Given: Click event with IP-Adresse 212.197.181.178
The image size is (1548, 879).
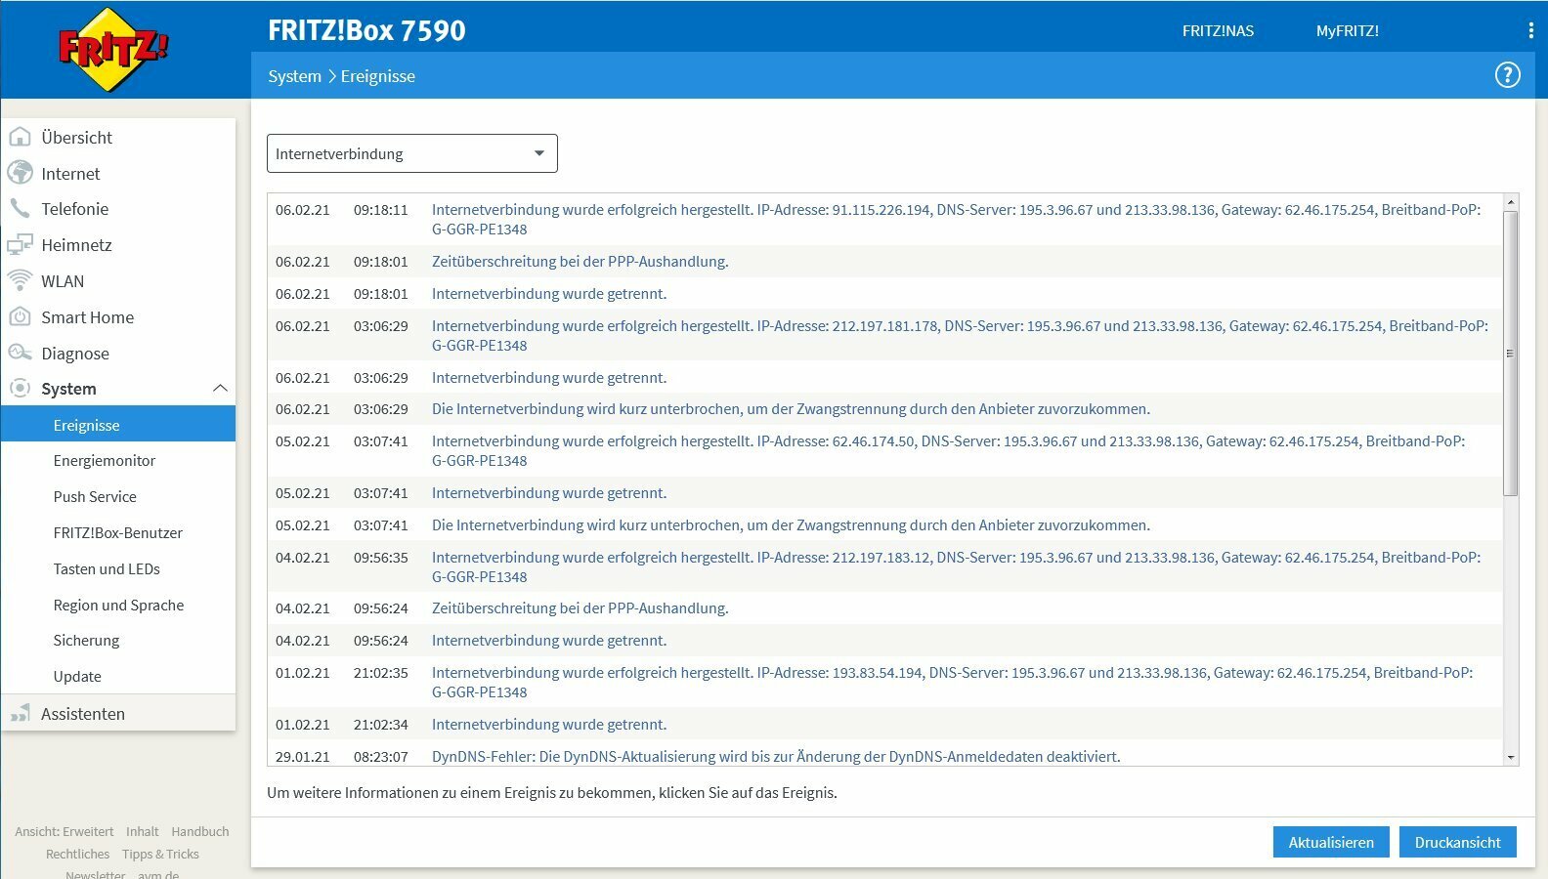Looking at the screenshot, I should pyautogui.click(x=885, y=335).
